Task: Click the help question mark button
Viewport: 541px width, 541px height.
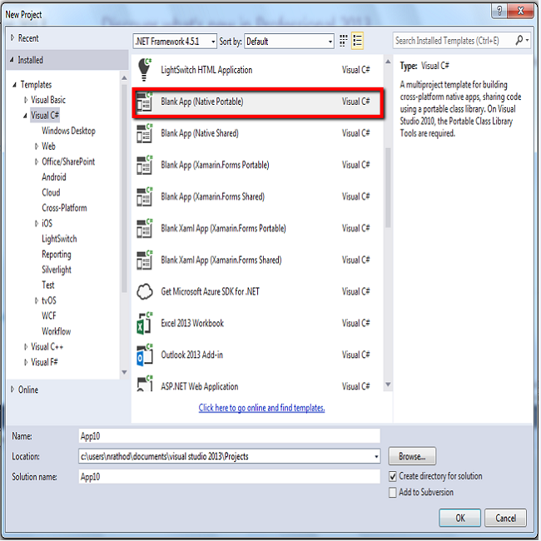Action: (x=499, y=11)
